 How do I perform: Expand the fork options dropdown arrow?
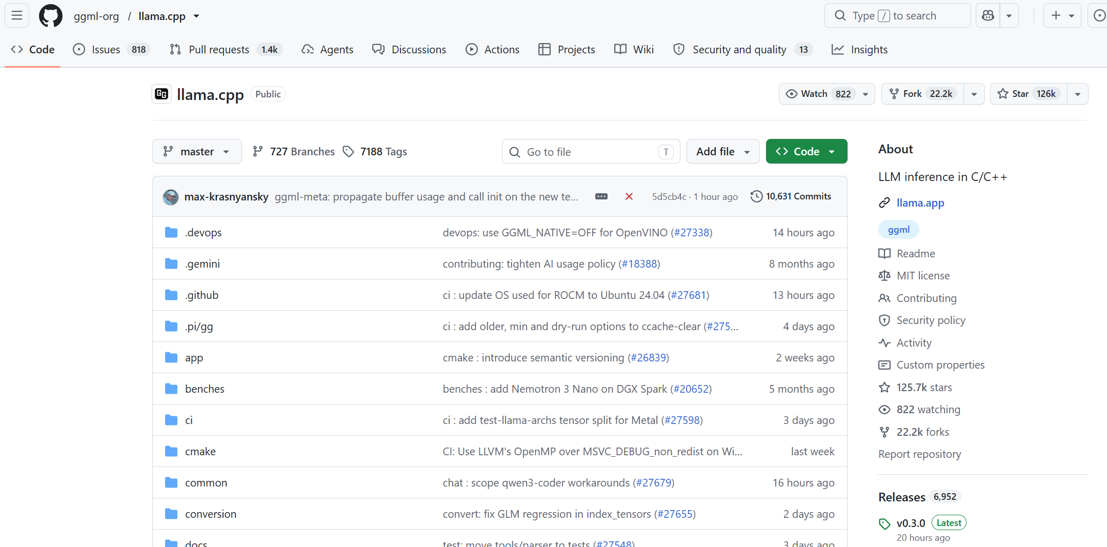(x=974, y=94)
